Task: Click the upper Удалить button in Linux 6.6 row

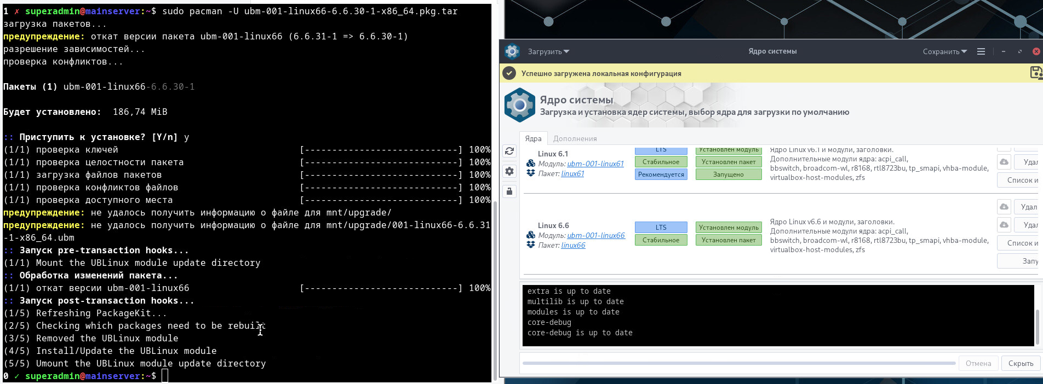Action: click(x=1027, y=207)
